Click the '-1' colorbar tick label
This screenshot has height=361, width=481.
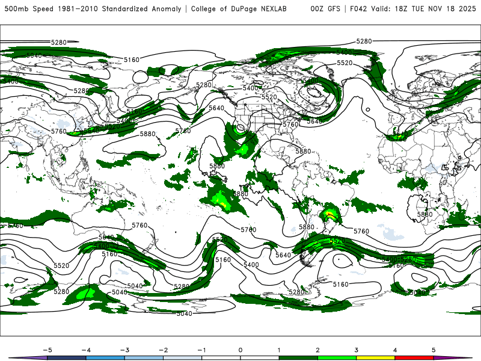pyautogui.click(x=202, y=350)
